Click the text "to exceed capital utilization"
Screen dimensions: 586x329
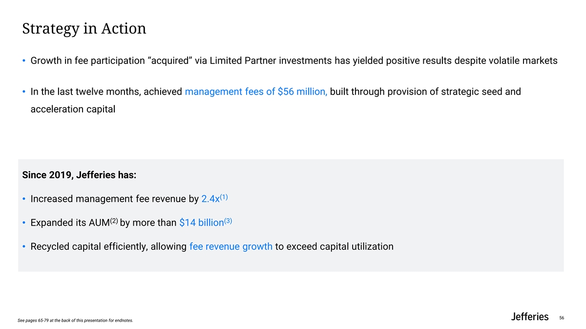coord(334,247)
